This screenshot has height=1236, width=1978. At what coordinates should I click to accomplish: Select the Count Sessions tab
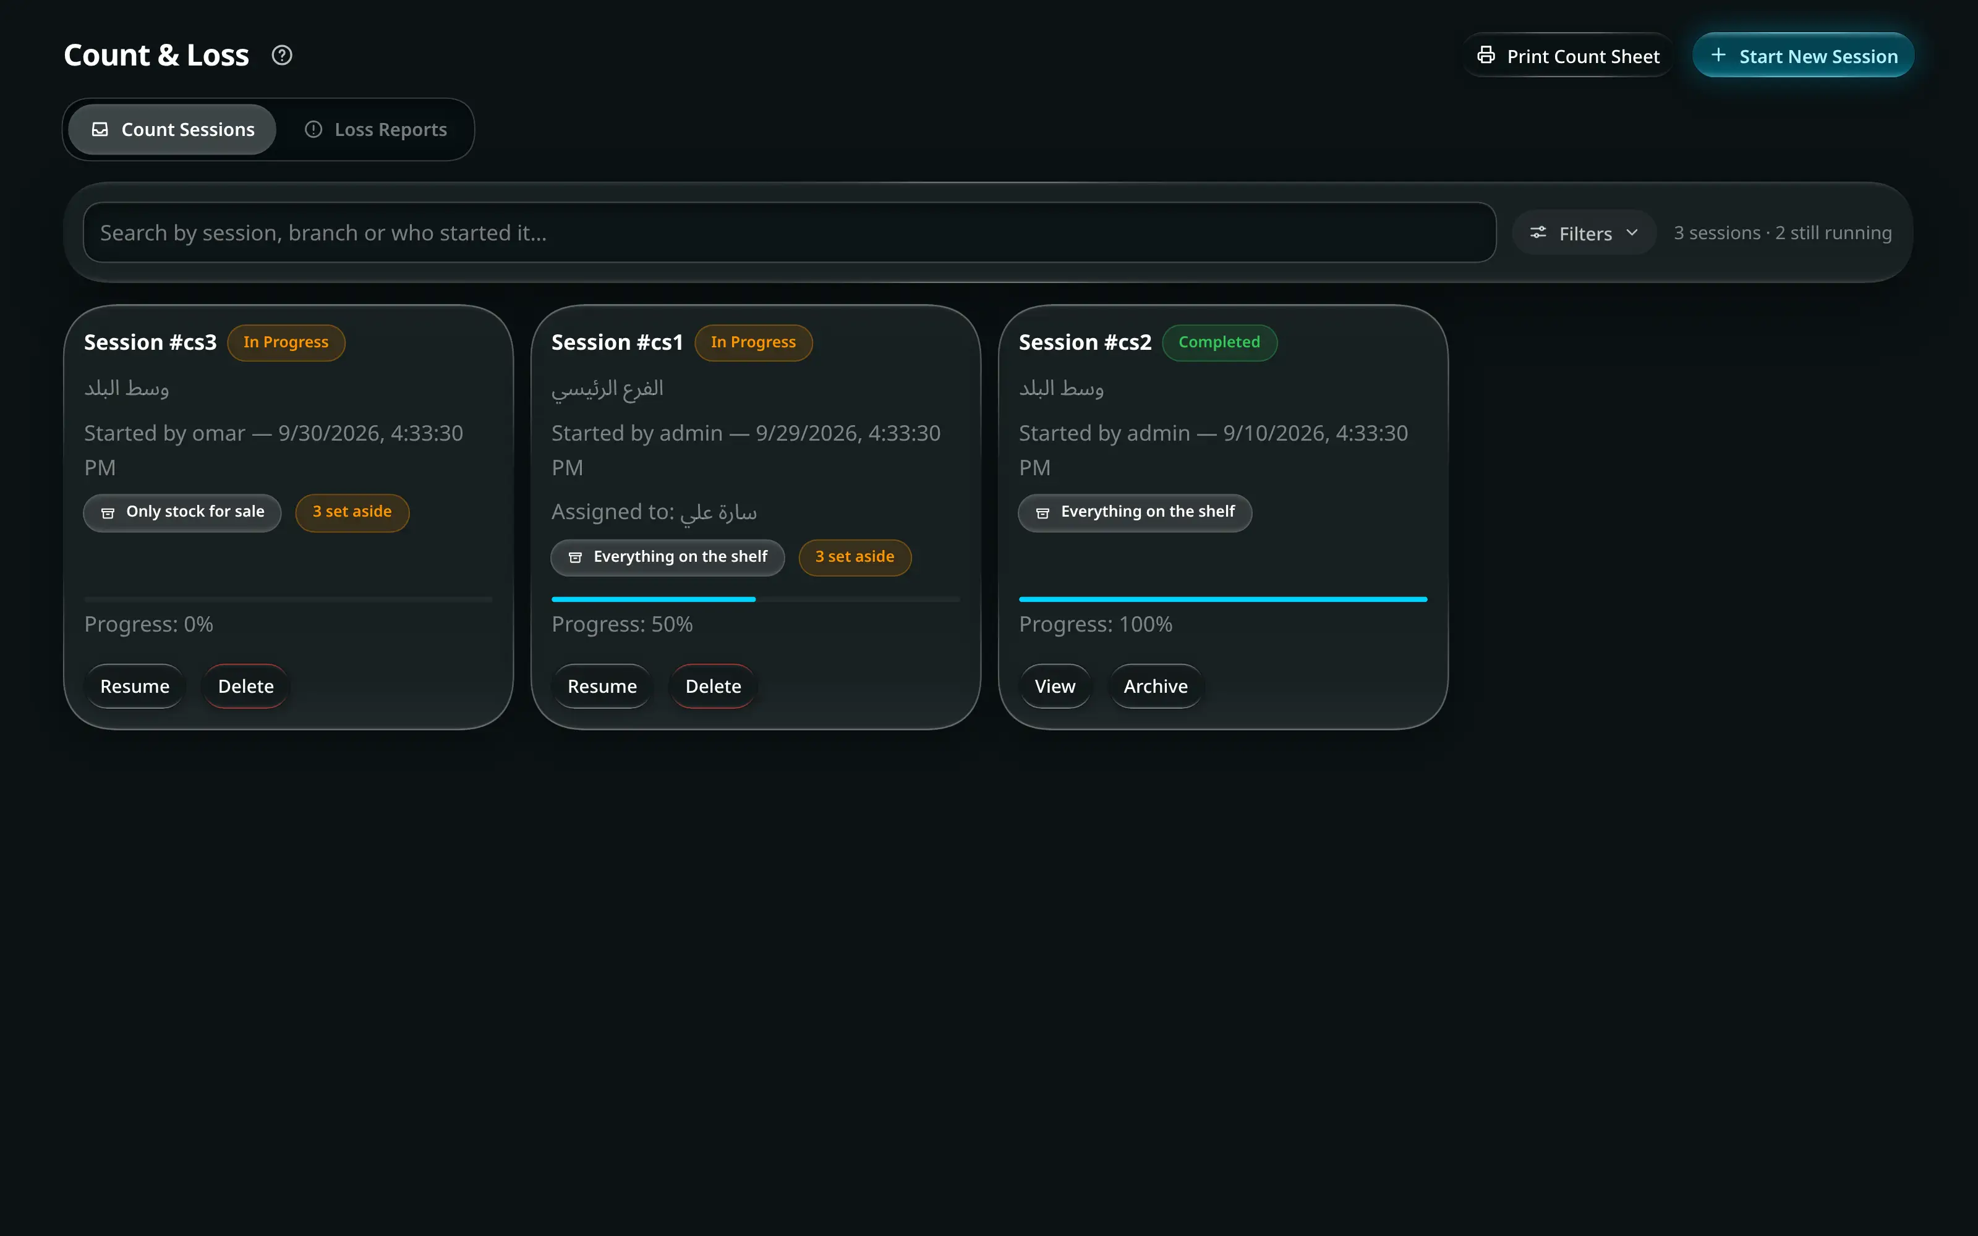pyautogui.click(x=173, y=129)
